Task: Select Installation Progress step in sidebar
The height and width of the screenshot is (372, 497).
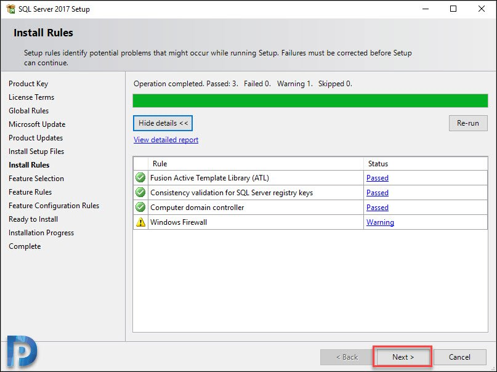Action: coord(41,233)
